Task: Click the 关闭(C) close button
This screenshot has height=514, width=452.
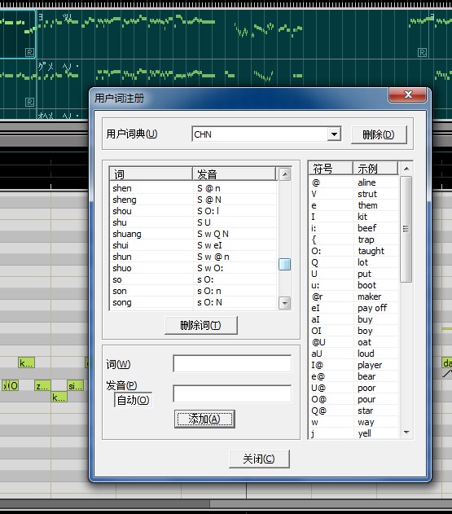Action: tap(259, 459)
